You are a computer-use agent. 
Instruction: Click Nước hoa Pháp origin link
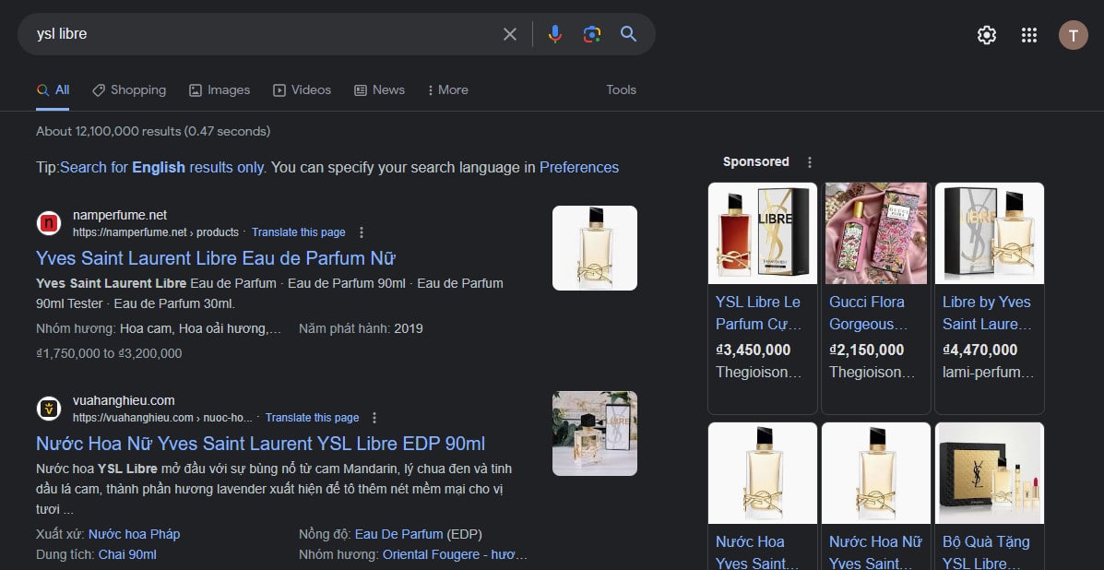pyautogui.click(x=134, y=534)
